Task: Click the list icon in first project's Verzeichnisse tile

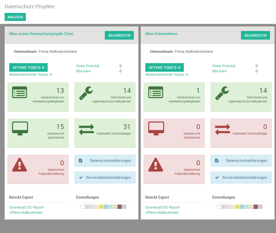Action: [x=20, y=92]
